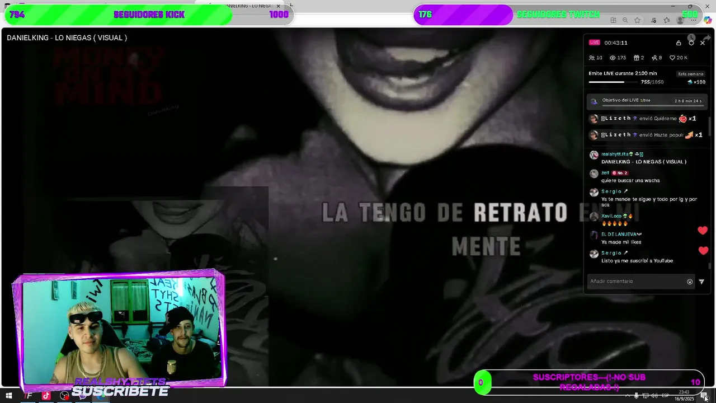Open the notification center in the taskbar

click(704, 396)
